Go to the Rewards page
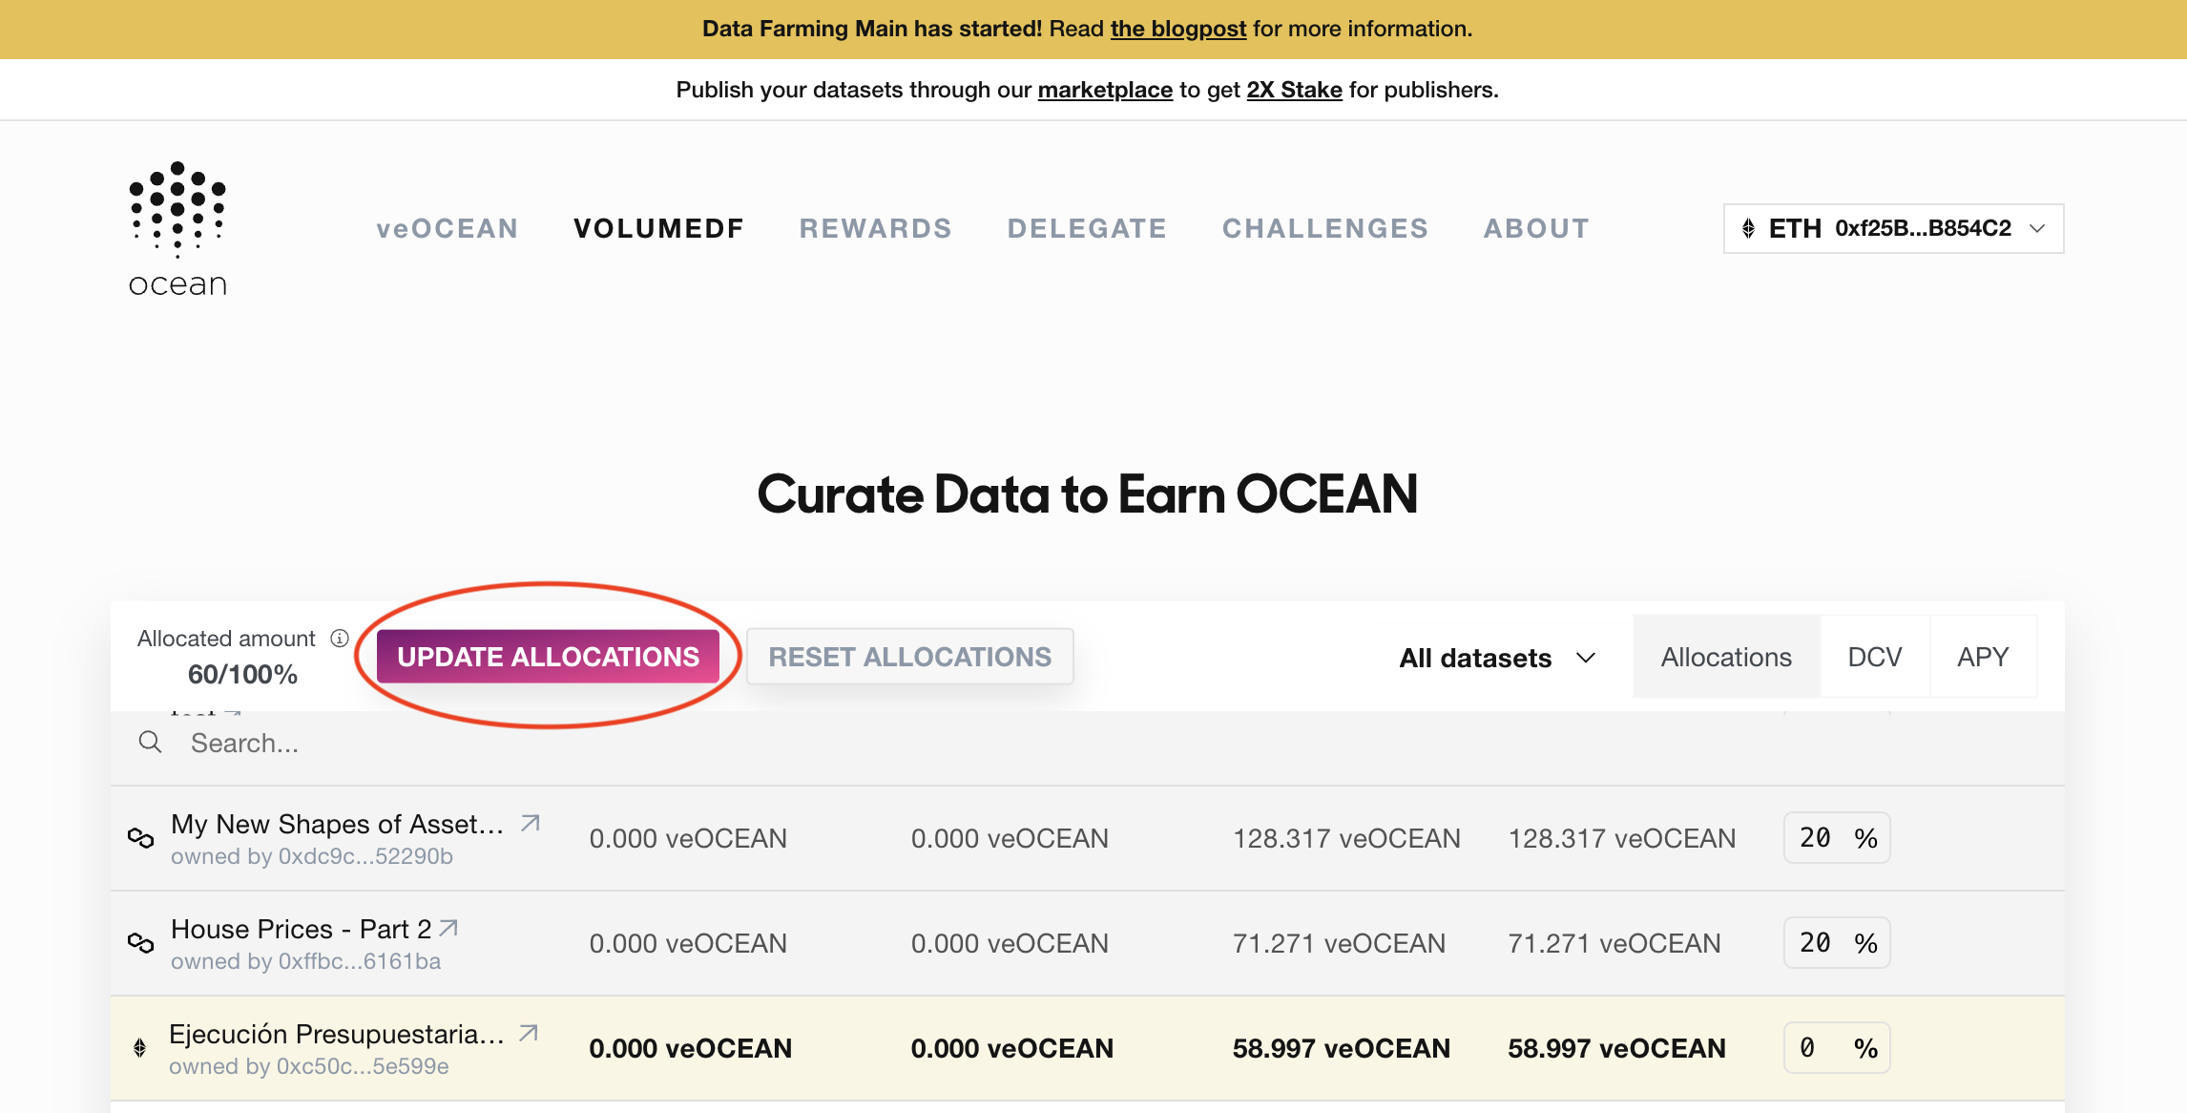Screen dimensions: 2187x1113 tap(876, 228)
